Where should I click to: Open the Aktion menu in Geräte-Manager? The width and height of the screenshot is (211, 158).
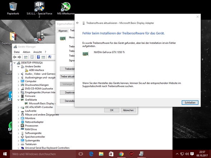click(26, 52)
